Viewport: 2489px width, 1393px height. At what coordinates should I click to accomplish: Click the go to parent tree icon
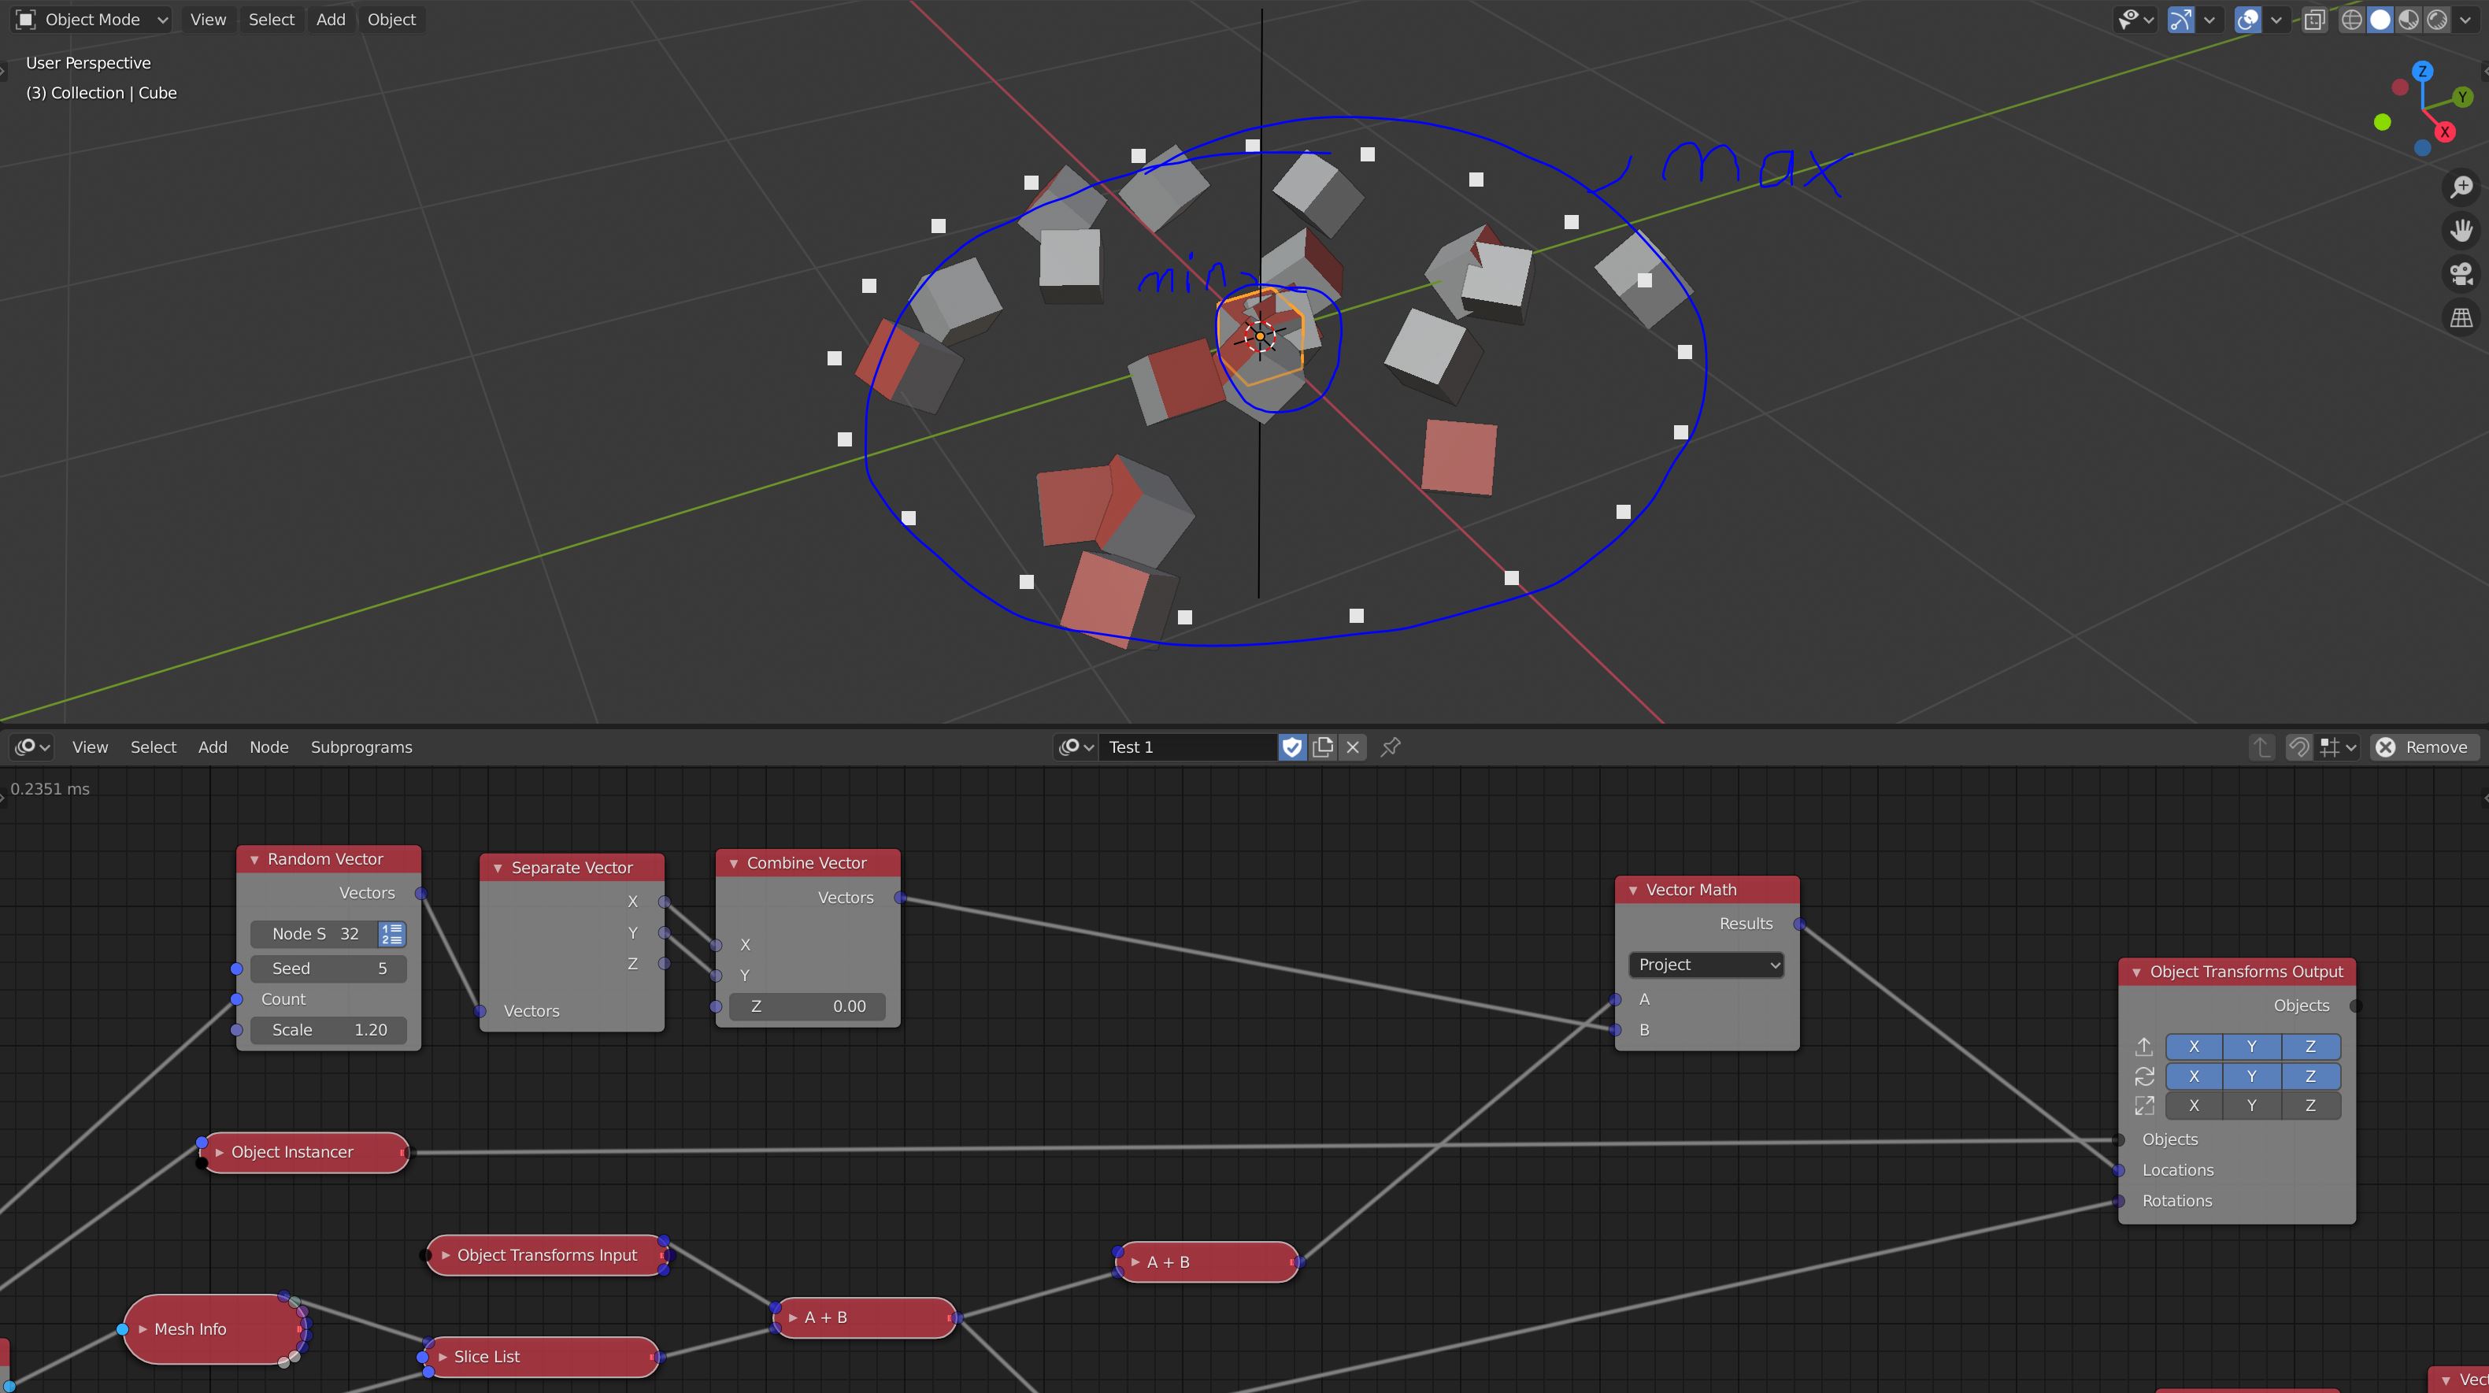[x=2261, y=747]
